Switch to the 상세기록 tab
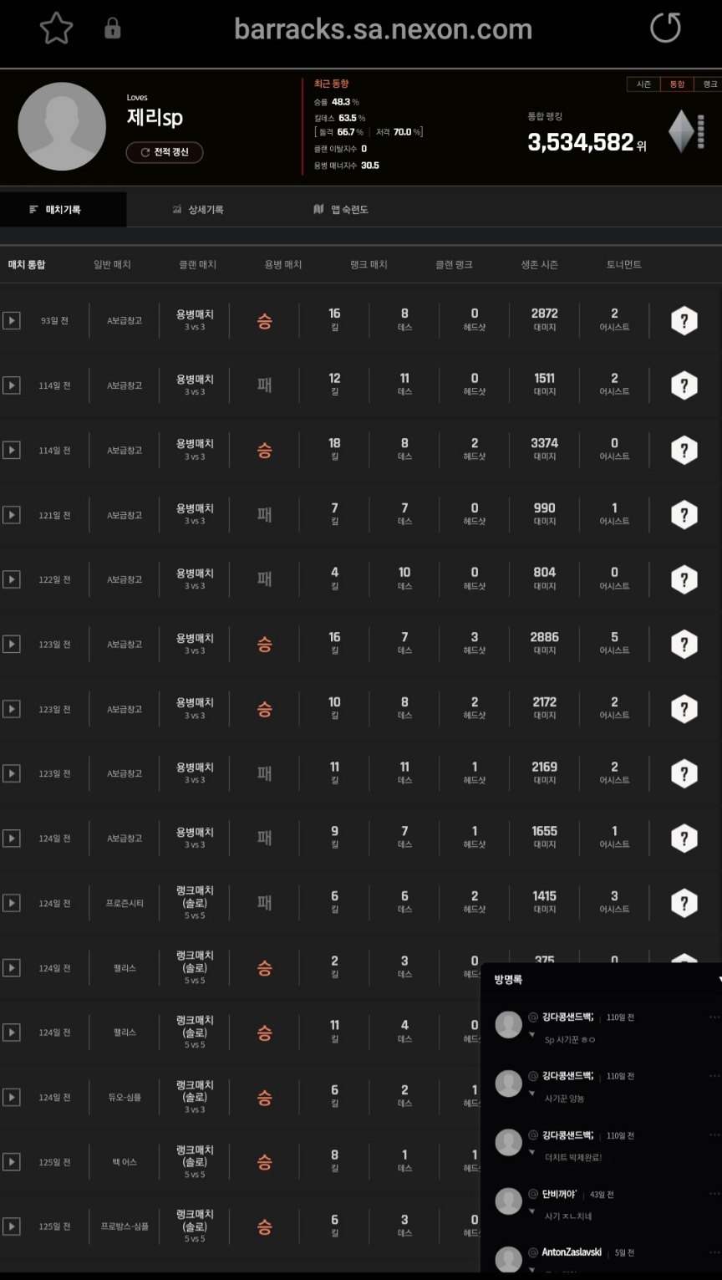The image size is (722, 1280). (x=198, y=210)
